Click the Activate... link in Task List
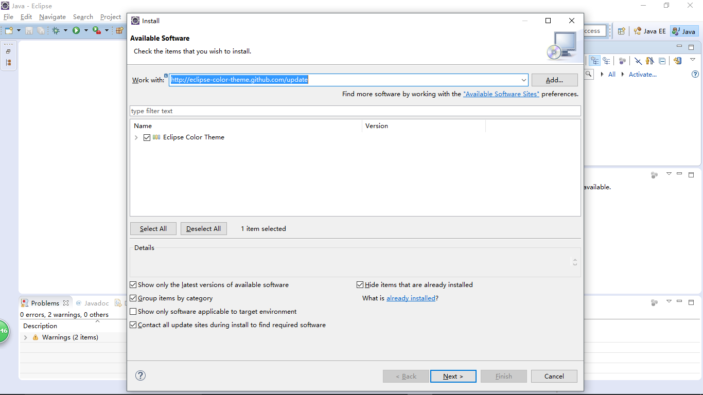The width and height of the screenshot is (703, 395). click(643, 74)
